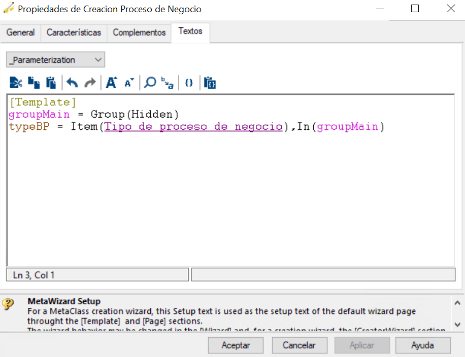Click the wand icon in the title bar
465x357 pixels.
[8, 8]
